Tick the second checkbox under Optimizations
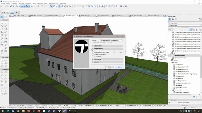 click(92, 54)
